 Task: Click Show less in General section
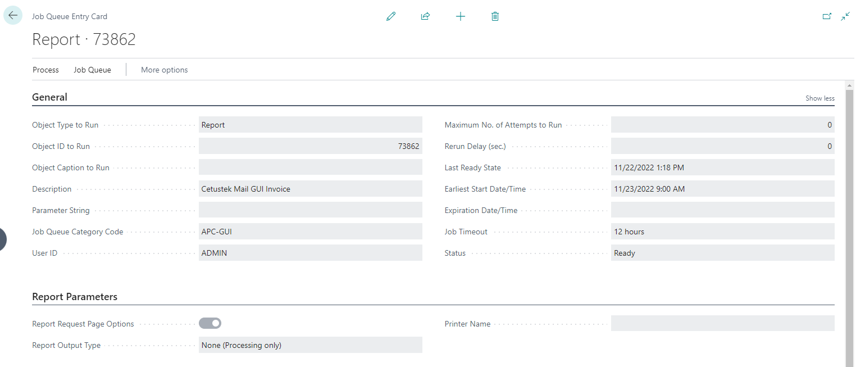tap(820, 98)
